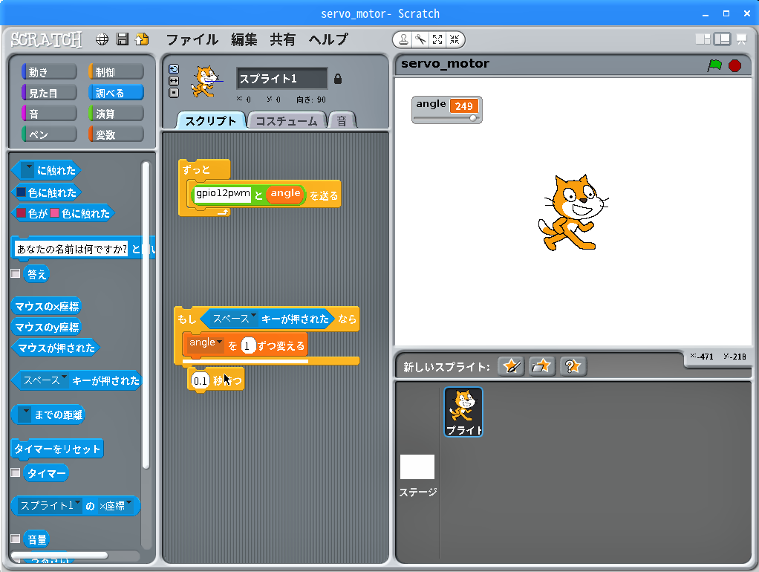Click the first red swatch on 色が block
Image resolution: width=759 pixels, height=572 pixels.
coord(22,213)
